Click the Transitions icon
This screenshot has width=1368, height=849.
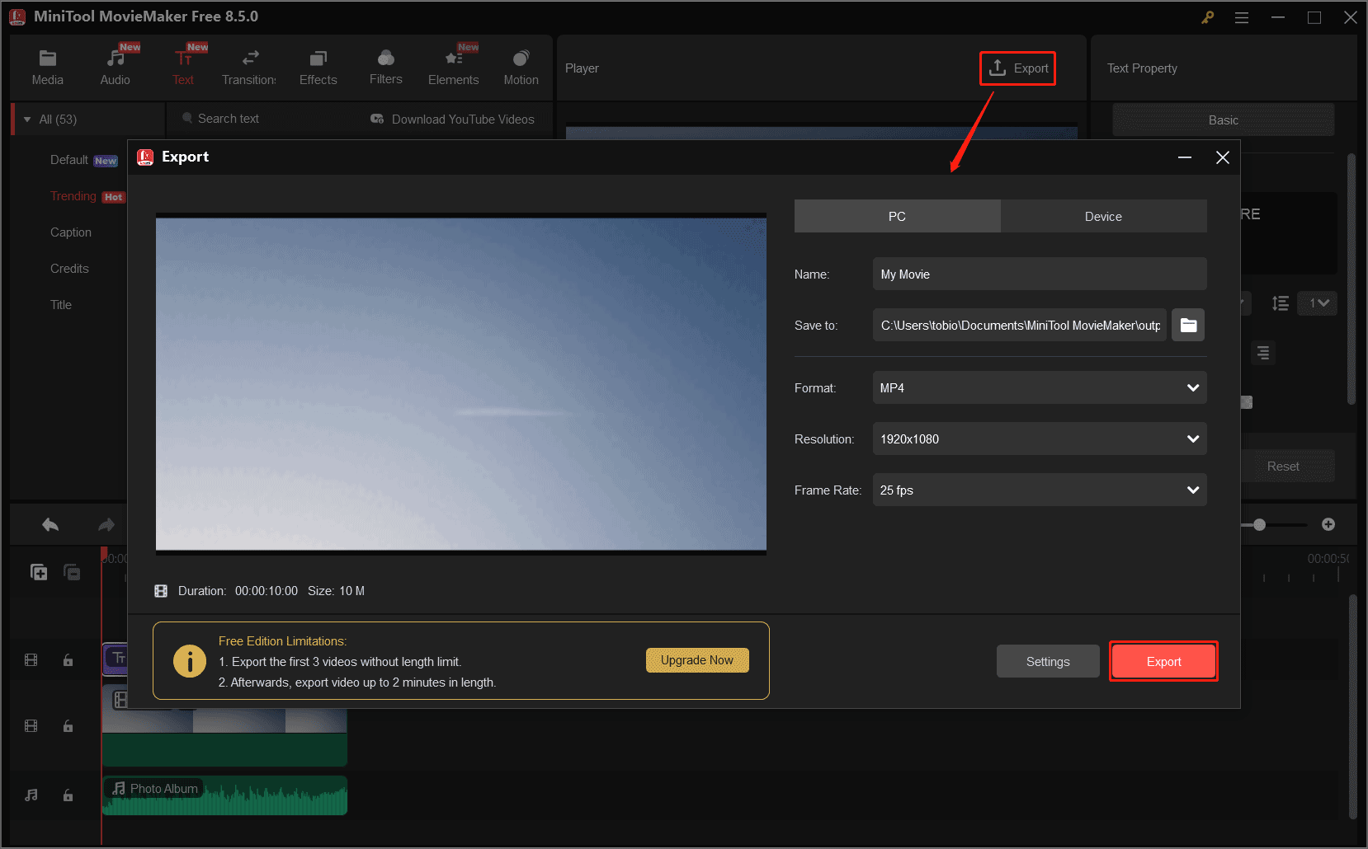click(x=249, y=64)
